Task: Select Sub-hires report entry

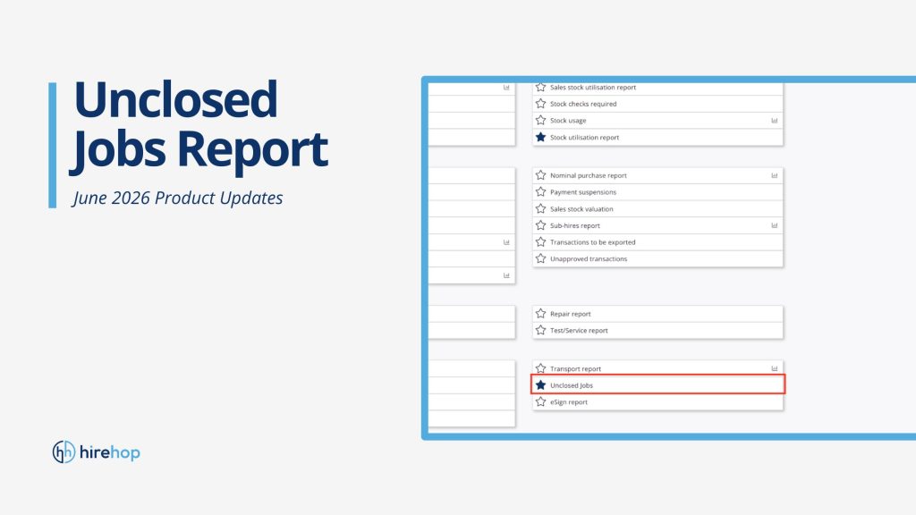Action: pos(575,226)
